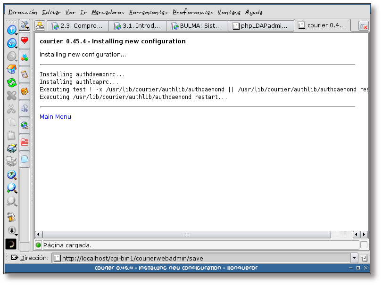Open new tab using tab bar left button
The width and height of the screenshot is (382, 285).
tap(41, 26)
